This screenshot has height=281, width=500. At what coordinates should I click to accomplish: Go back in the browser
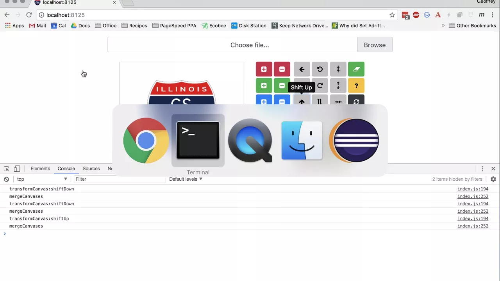pos(7,15)
